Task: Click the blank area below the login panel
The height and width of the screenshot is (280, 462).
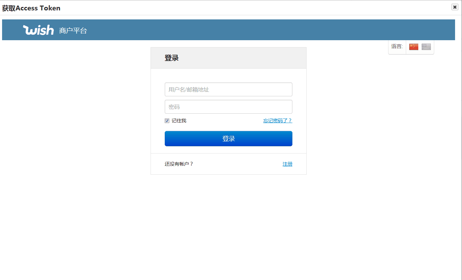Action: 228,225
